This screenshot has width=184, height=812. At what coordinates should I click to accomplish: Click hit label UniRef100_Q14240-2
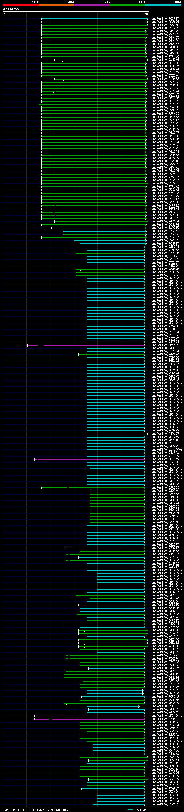[167, 450]
